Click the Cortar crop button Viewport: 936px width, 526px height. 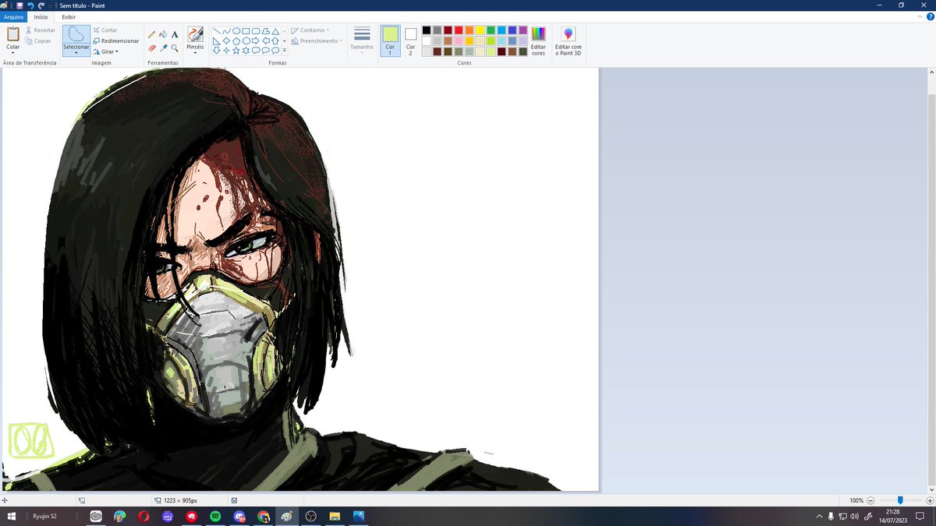pyautogui.click(x=105, y=30)
